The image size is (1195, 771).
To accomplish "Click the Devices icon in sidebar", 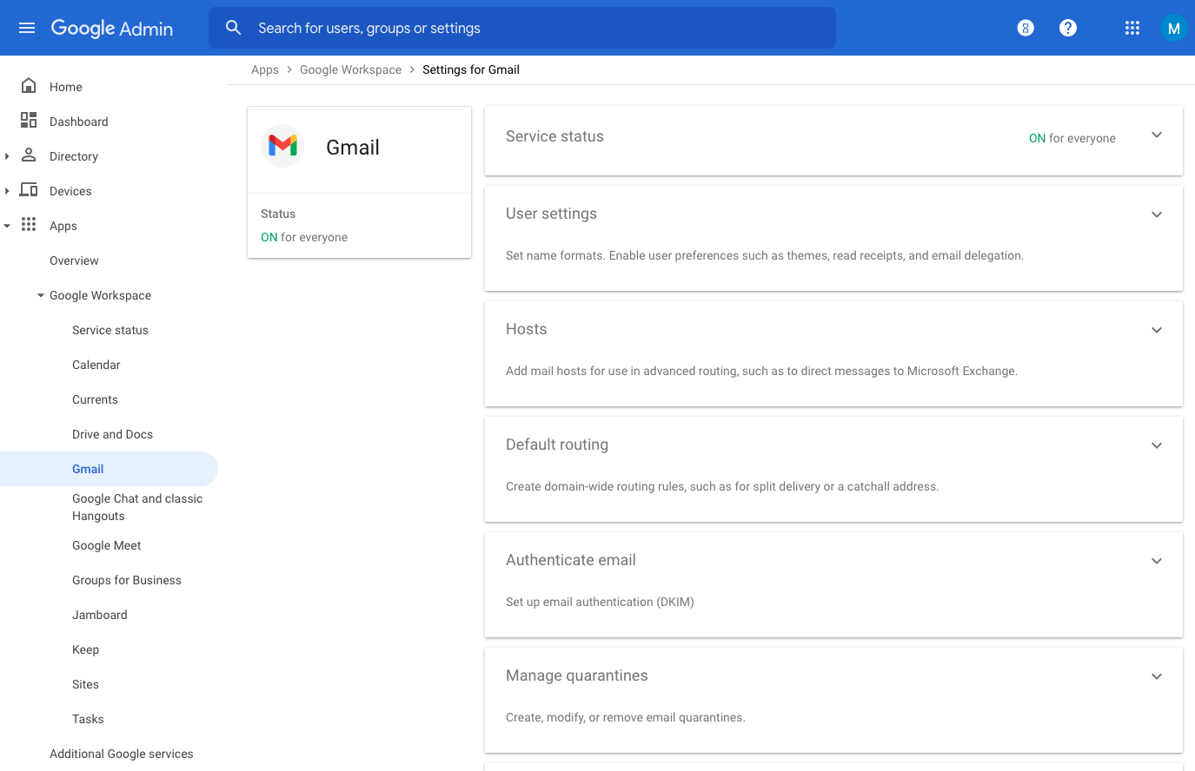I will coord(29,189).
